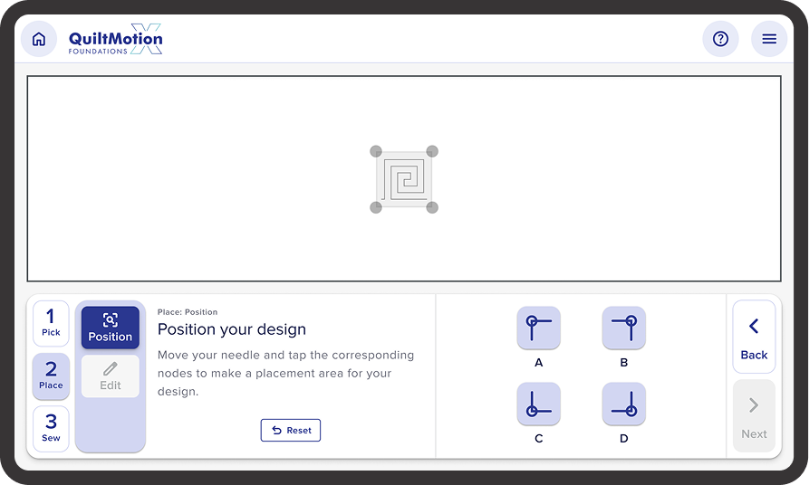The width and height of the screenshot is (809, 485).
Task: Click the bottom-left handle of the design
Action: tap(376, 207)
